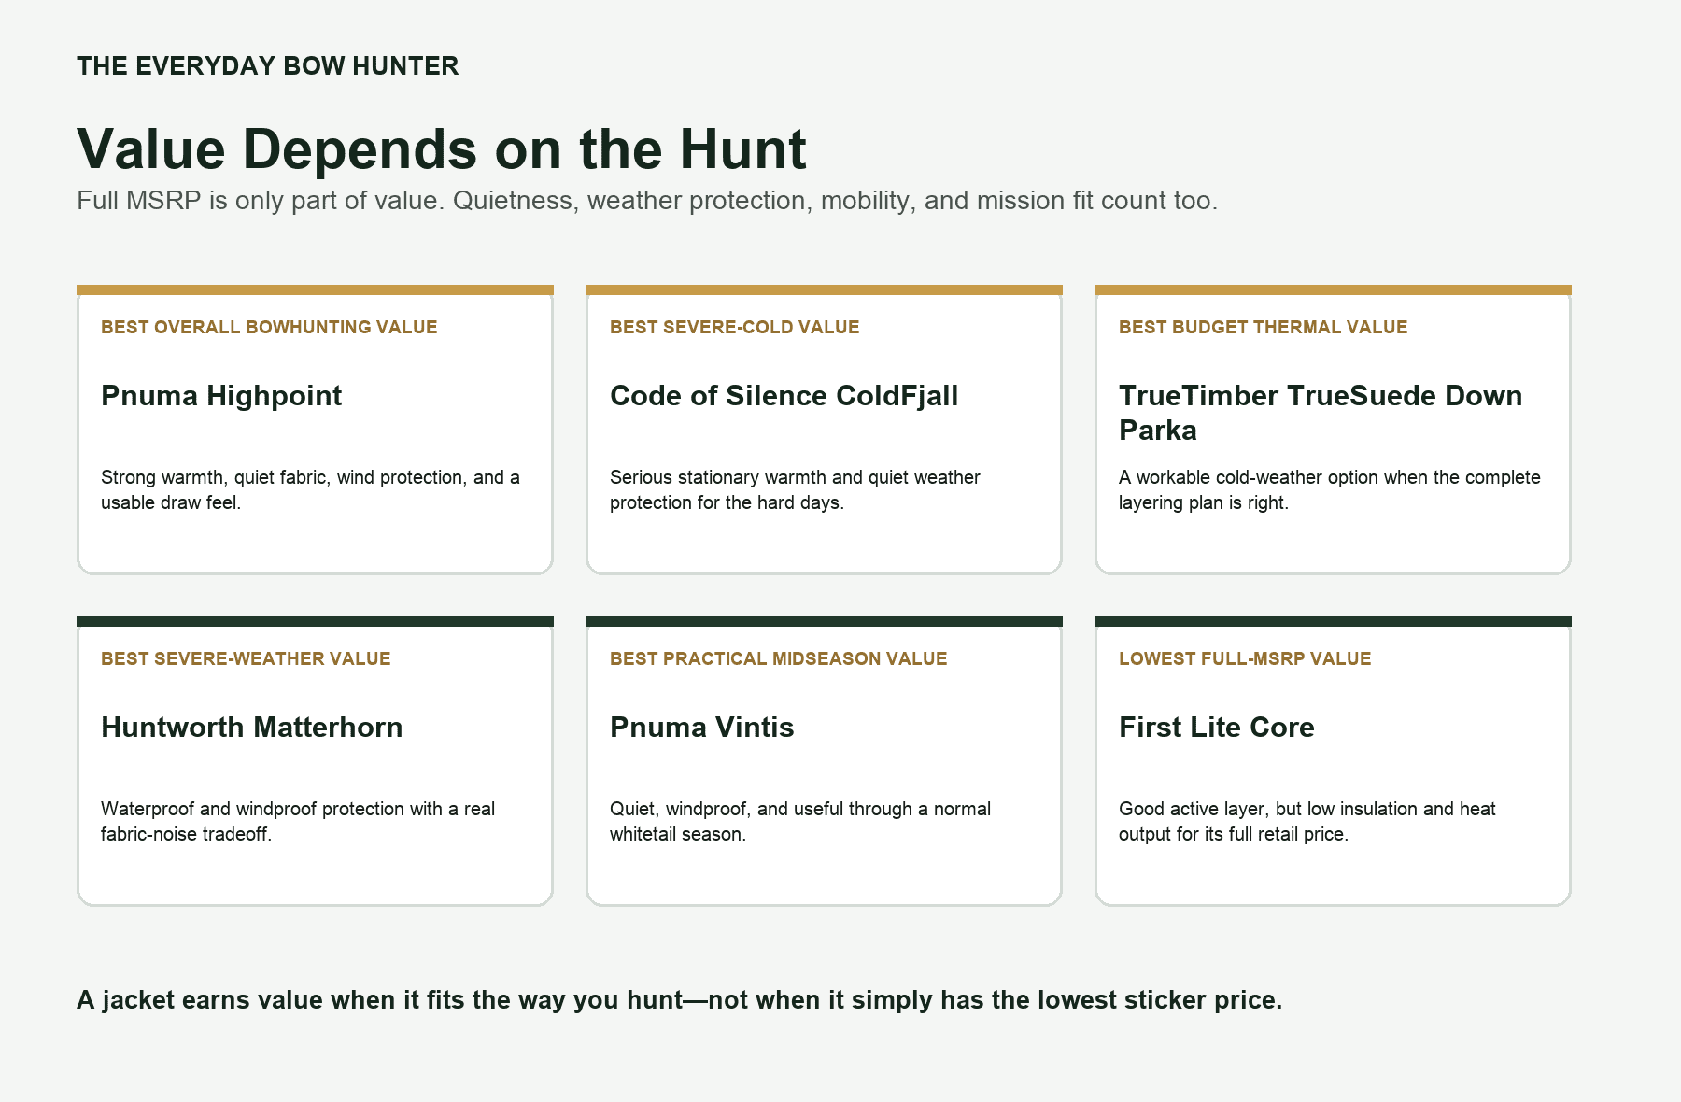Click the 'Code of Silence ColdFjall' title
Image resolution: width=1681 pixels, height=1102 pixels.
click(x=784, y=396)
